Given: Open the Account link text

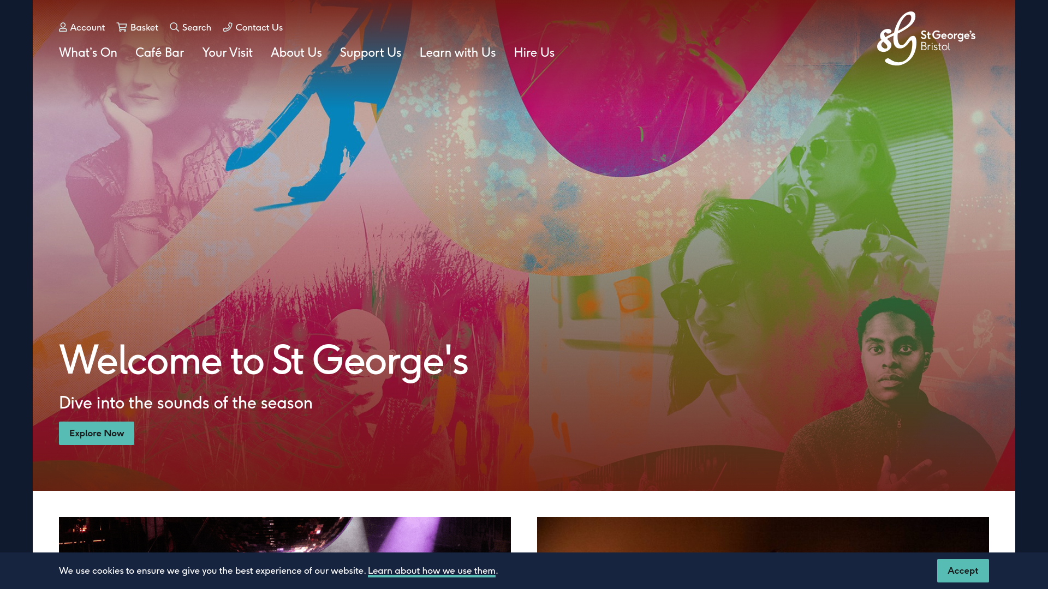Looking at the screenshot, I should pyautogui.click(x=87, y=27).
